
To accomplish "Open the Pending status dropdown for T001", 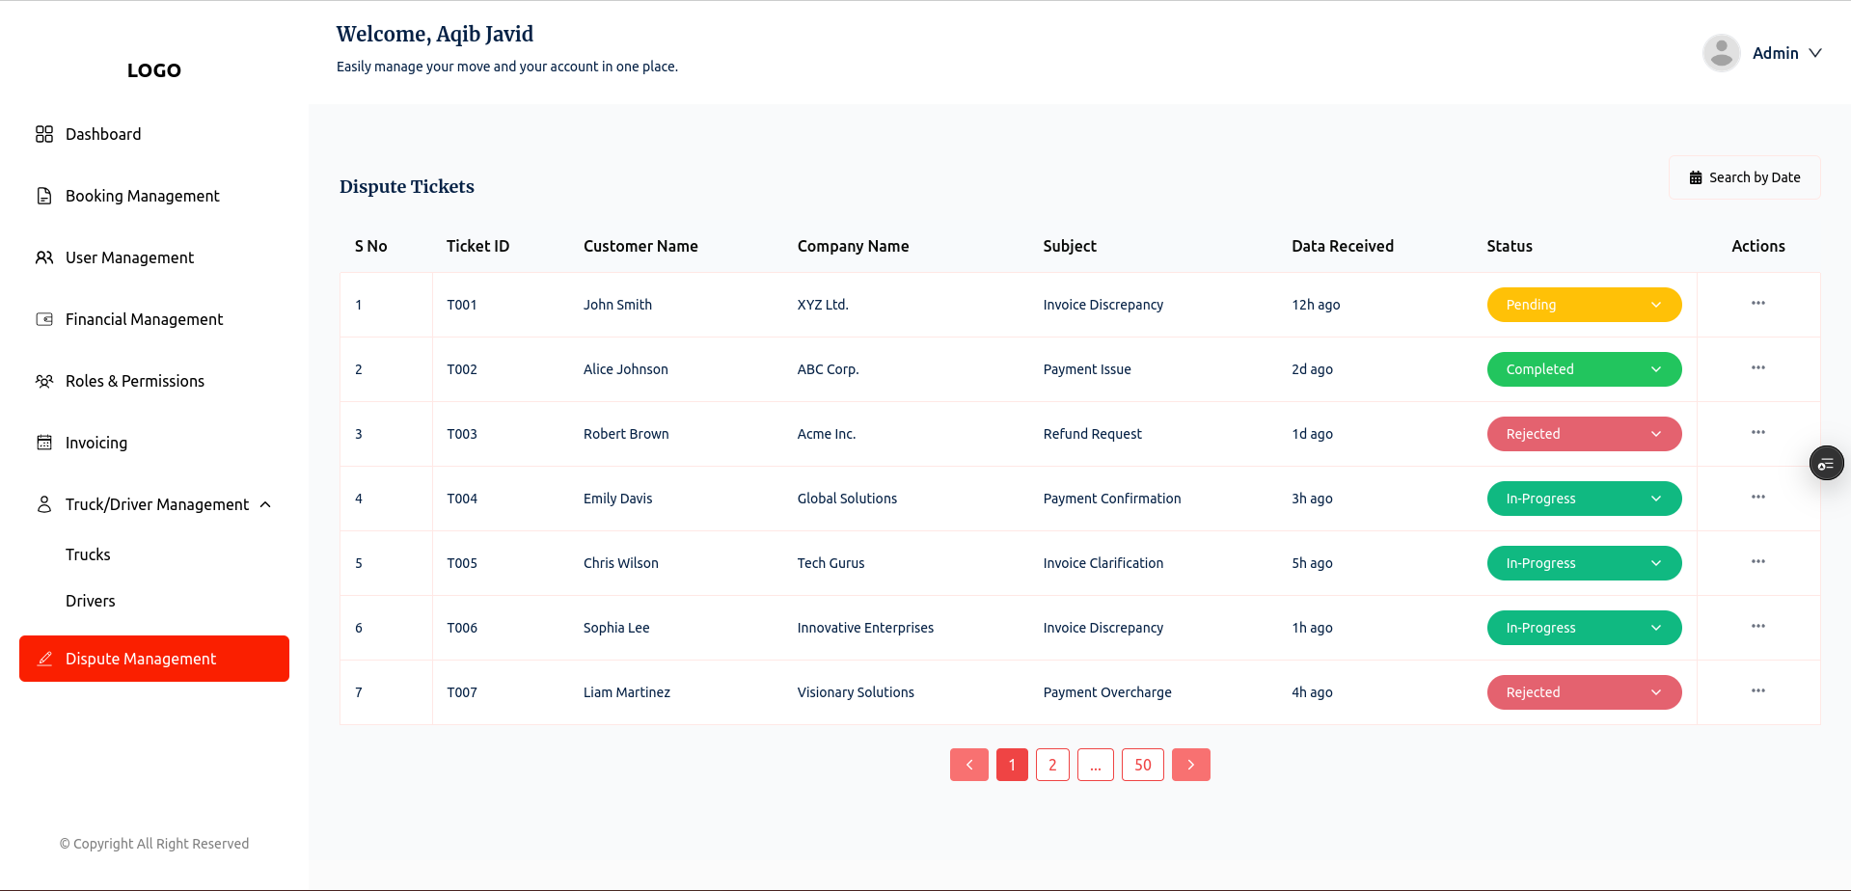I will (x=1583, y=305).
